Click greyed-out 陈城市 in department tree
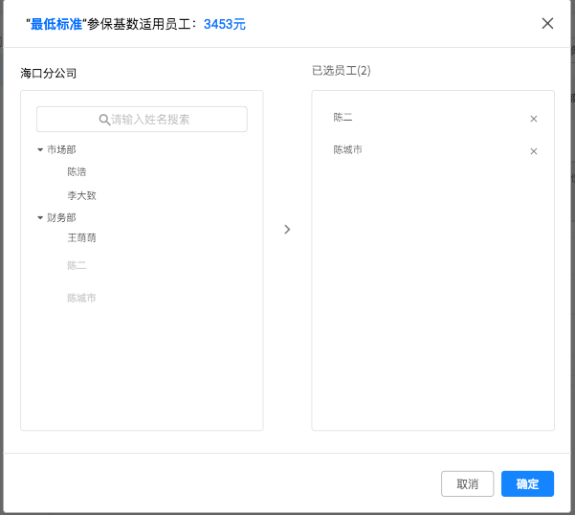 point(81,298)
